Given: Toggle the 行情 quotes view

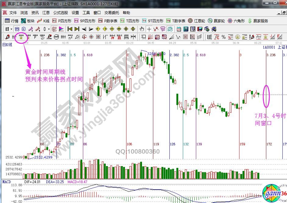Looking at the screenshot, I should [x=12, y=21].
